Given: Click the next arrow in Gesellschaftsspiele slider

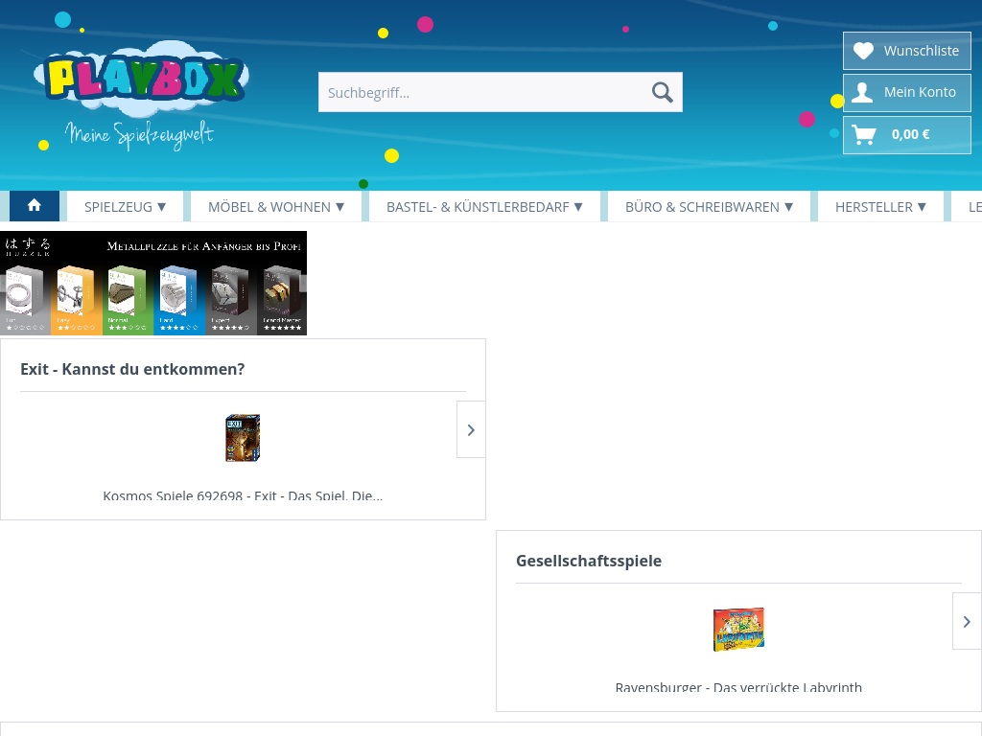Looking at the screenshot, I should tap(967, 621).
